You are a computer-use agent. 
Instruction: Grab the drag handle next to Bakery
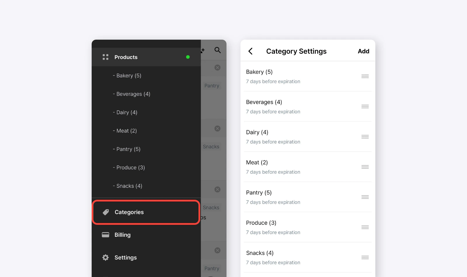[365, 76]
